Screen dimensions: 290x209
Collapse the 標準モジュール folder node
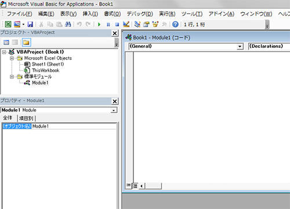tap(12, 77)
